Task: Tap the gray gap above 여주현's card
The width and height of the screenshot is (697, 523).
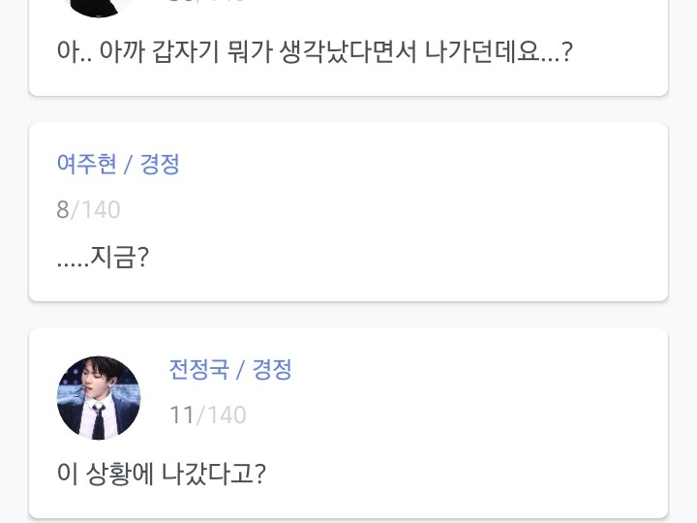Action: click(x=348, y=109)
